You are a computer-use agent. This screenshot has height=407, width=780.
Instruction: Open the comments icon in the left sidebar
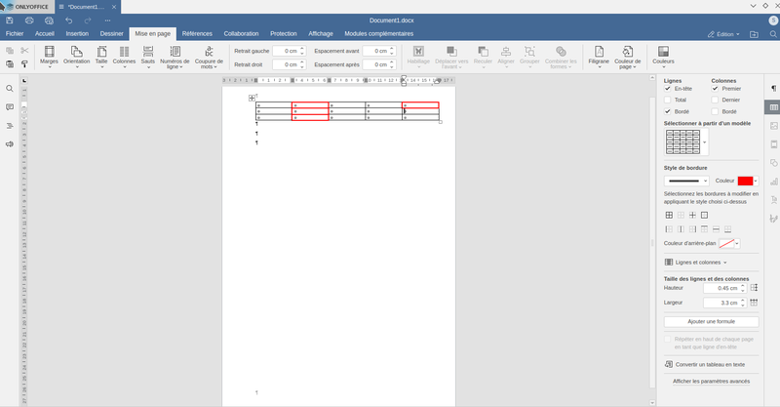click(10, 107)
